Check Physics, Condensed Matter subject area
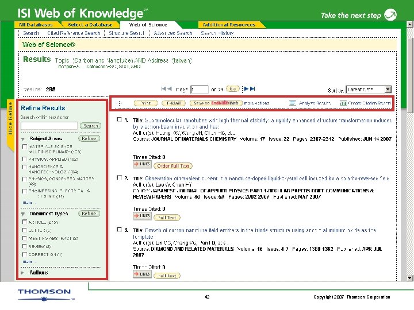Screen dimensions: 414x310 [x=25, y=179]
